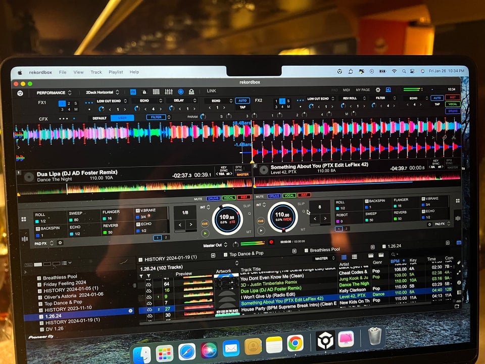485x364 pixels.
Task: Hit the CUE button on deck 1
Action: (205, 223)
